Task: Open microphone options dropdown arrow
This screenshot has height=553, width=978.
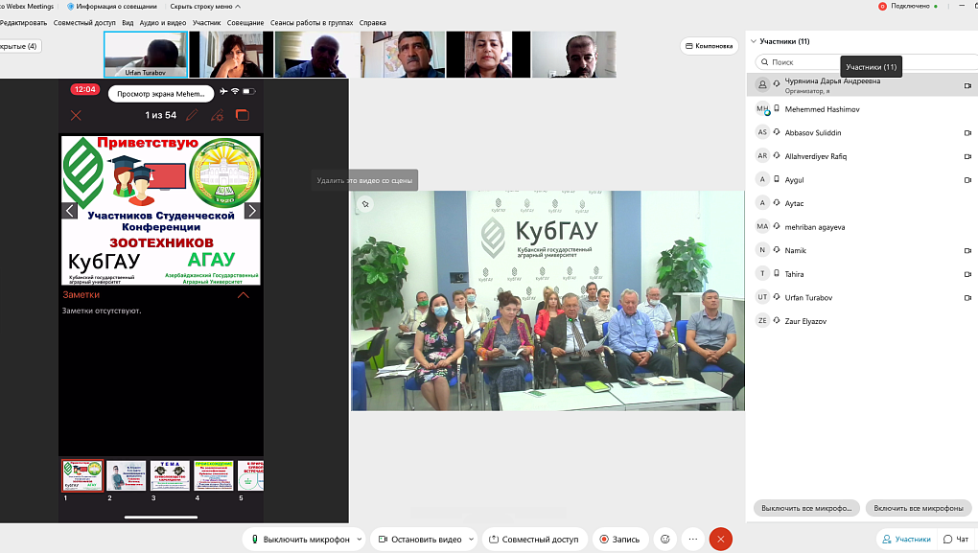Action: [x=360, y=540]
